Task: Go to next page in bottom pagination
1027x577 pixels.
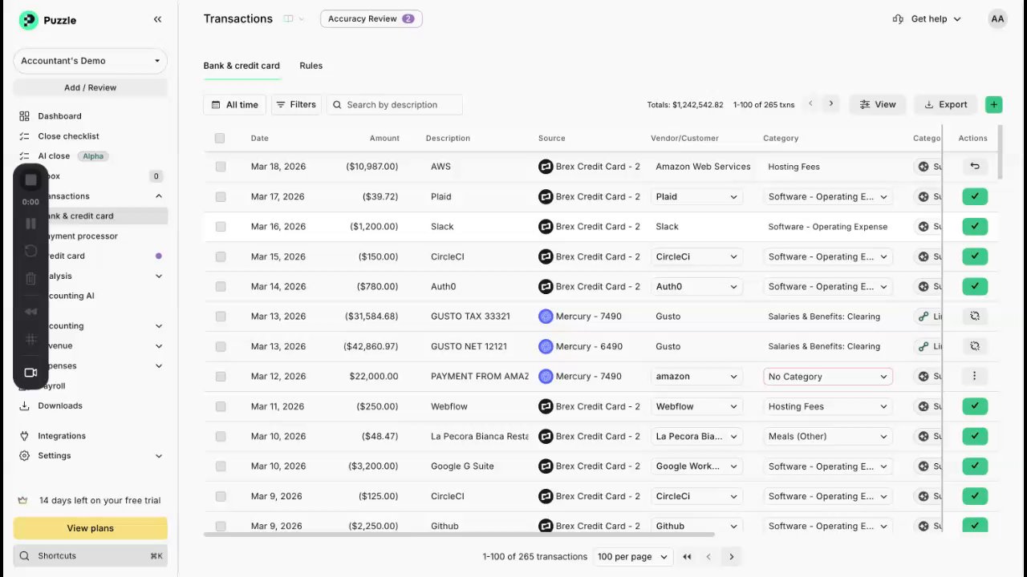Action: coord(731,557)
